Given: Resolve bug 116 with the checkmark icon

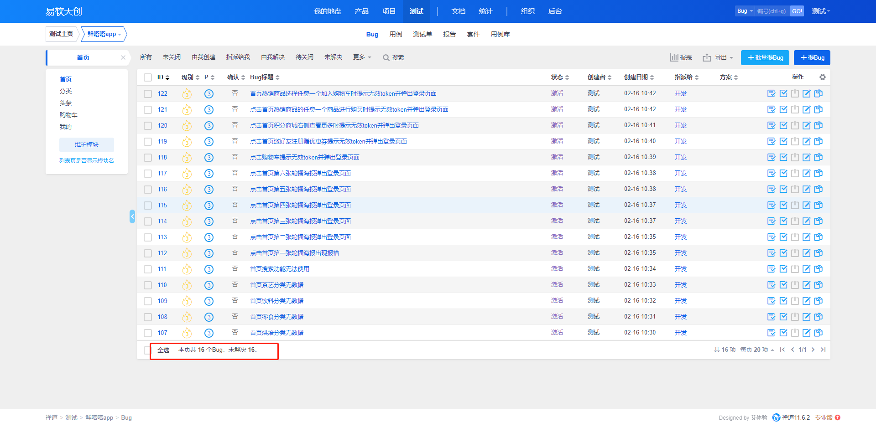Looking at the screenshot, I should tap(783, 189).
